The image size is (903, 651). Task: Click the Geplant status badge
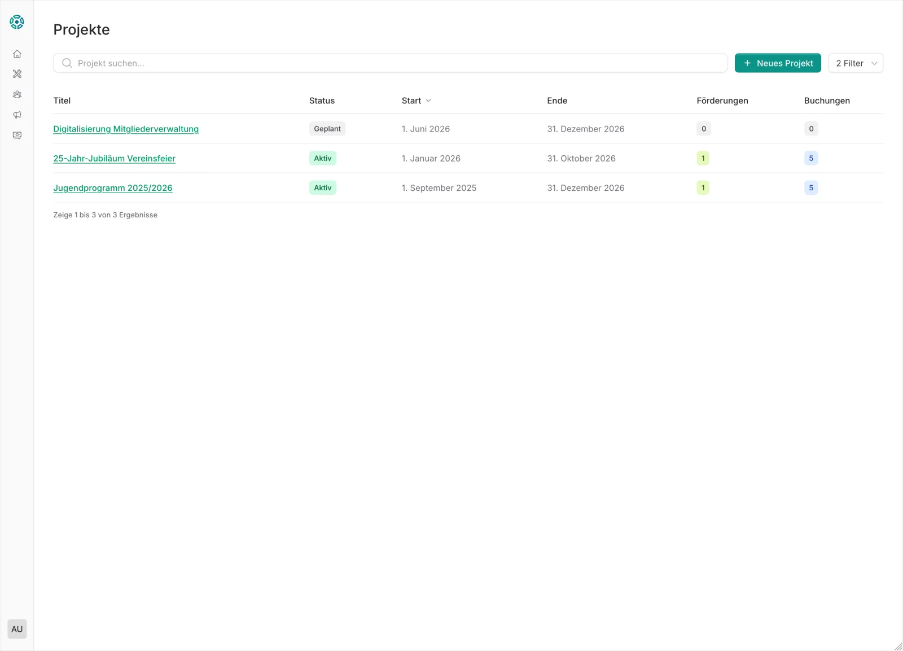(327, 129)
